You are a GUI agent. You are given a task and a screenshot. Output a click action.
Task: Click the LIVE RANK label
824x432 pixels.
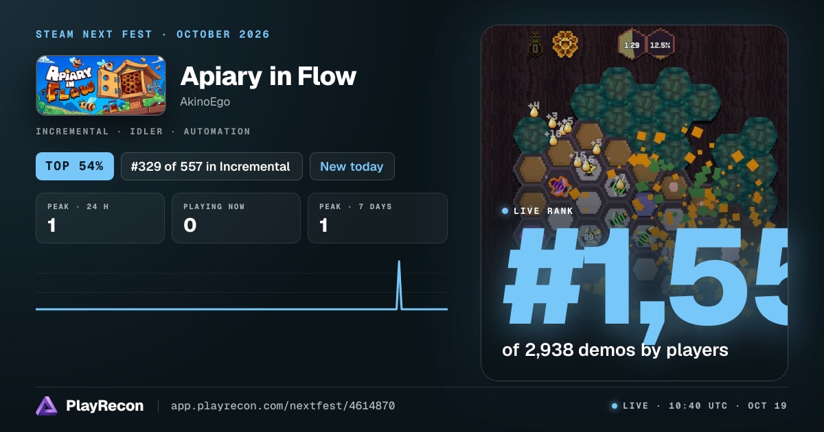(x=542, y=211)
